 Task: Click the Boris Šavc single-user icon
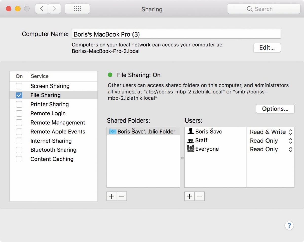click(x=191, y=131)
